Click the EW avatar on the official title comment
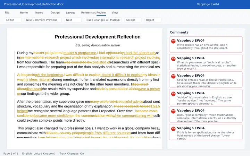 click(173, 41)
